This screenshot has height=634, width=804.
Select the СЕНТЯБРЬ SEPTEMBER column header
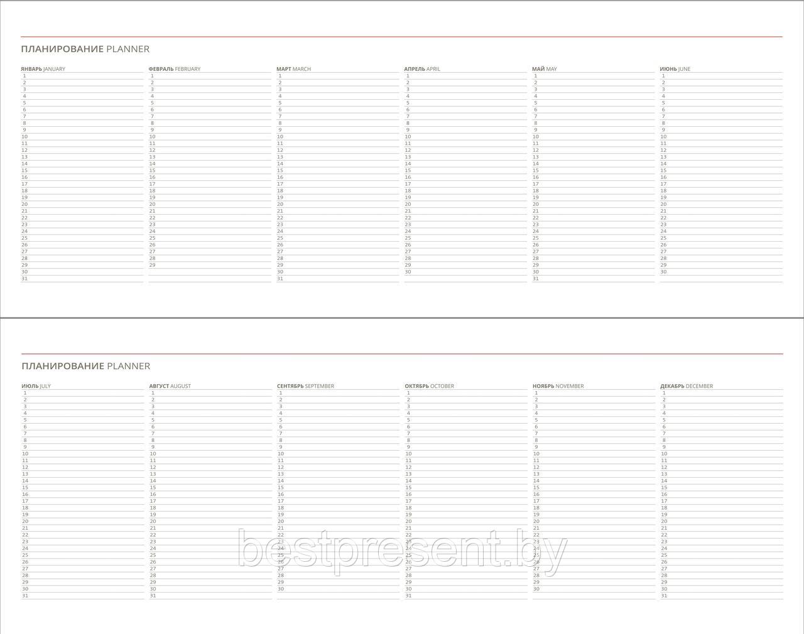[305, 386]
